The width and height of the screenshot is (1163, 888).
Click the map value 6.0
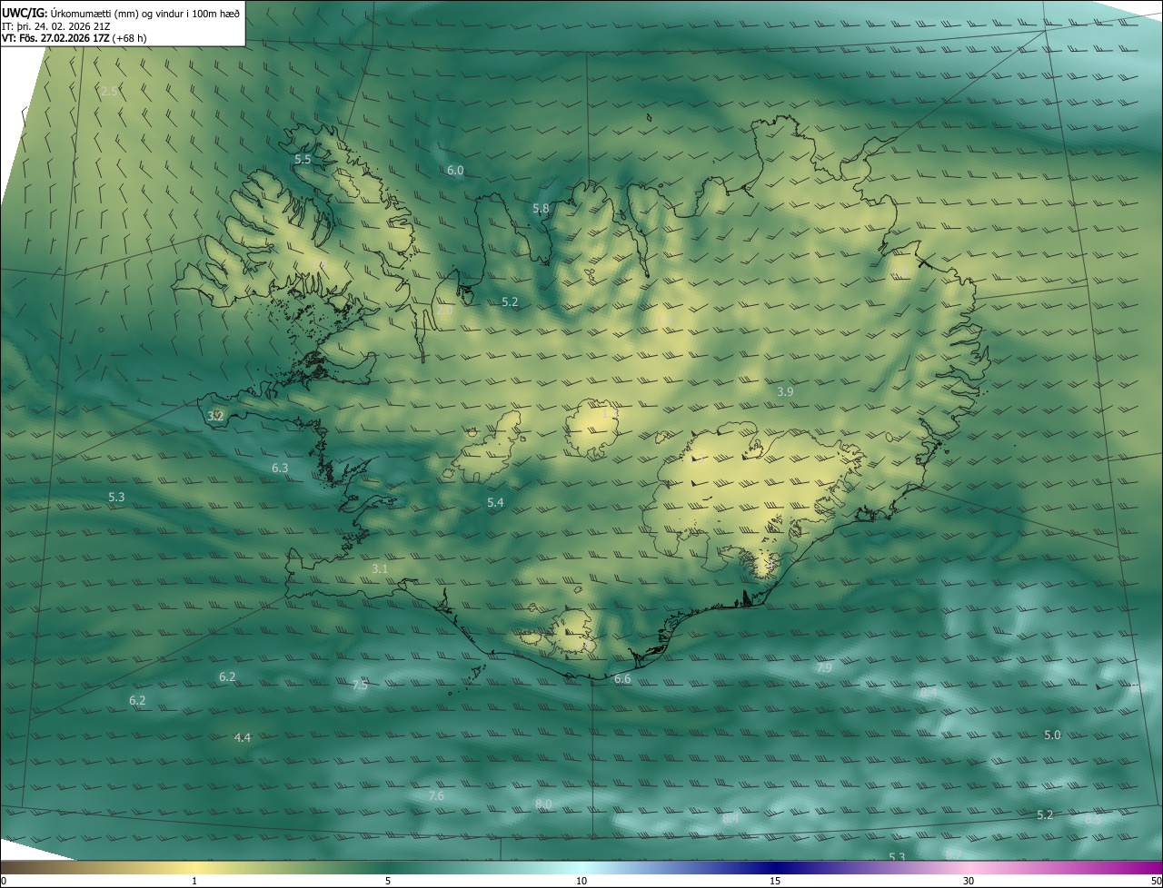pyautogui.click(x=455, y=170)
